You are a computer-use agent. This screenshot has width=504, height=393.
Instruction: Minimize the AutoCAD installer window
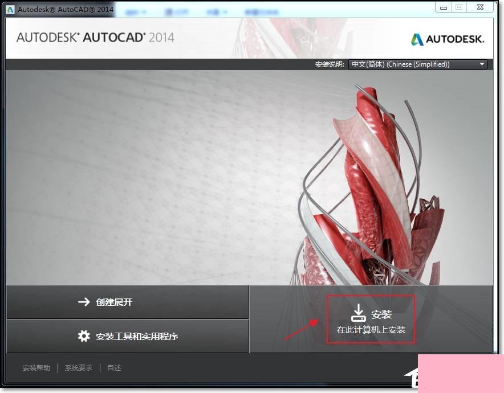click(444, 7)
